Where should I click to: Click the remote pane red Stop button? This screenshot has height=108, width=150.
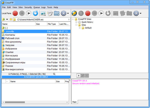coord(88,13)
